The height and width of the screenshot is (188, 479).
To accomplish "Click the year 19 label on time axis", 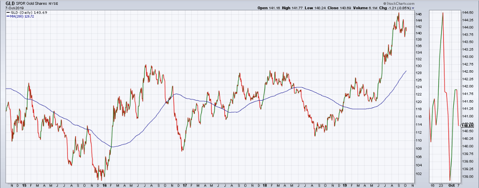I will 345,185.
